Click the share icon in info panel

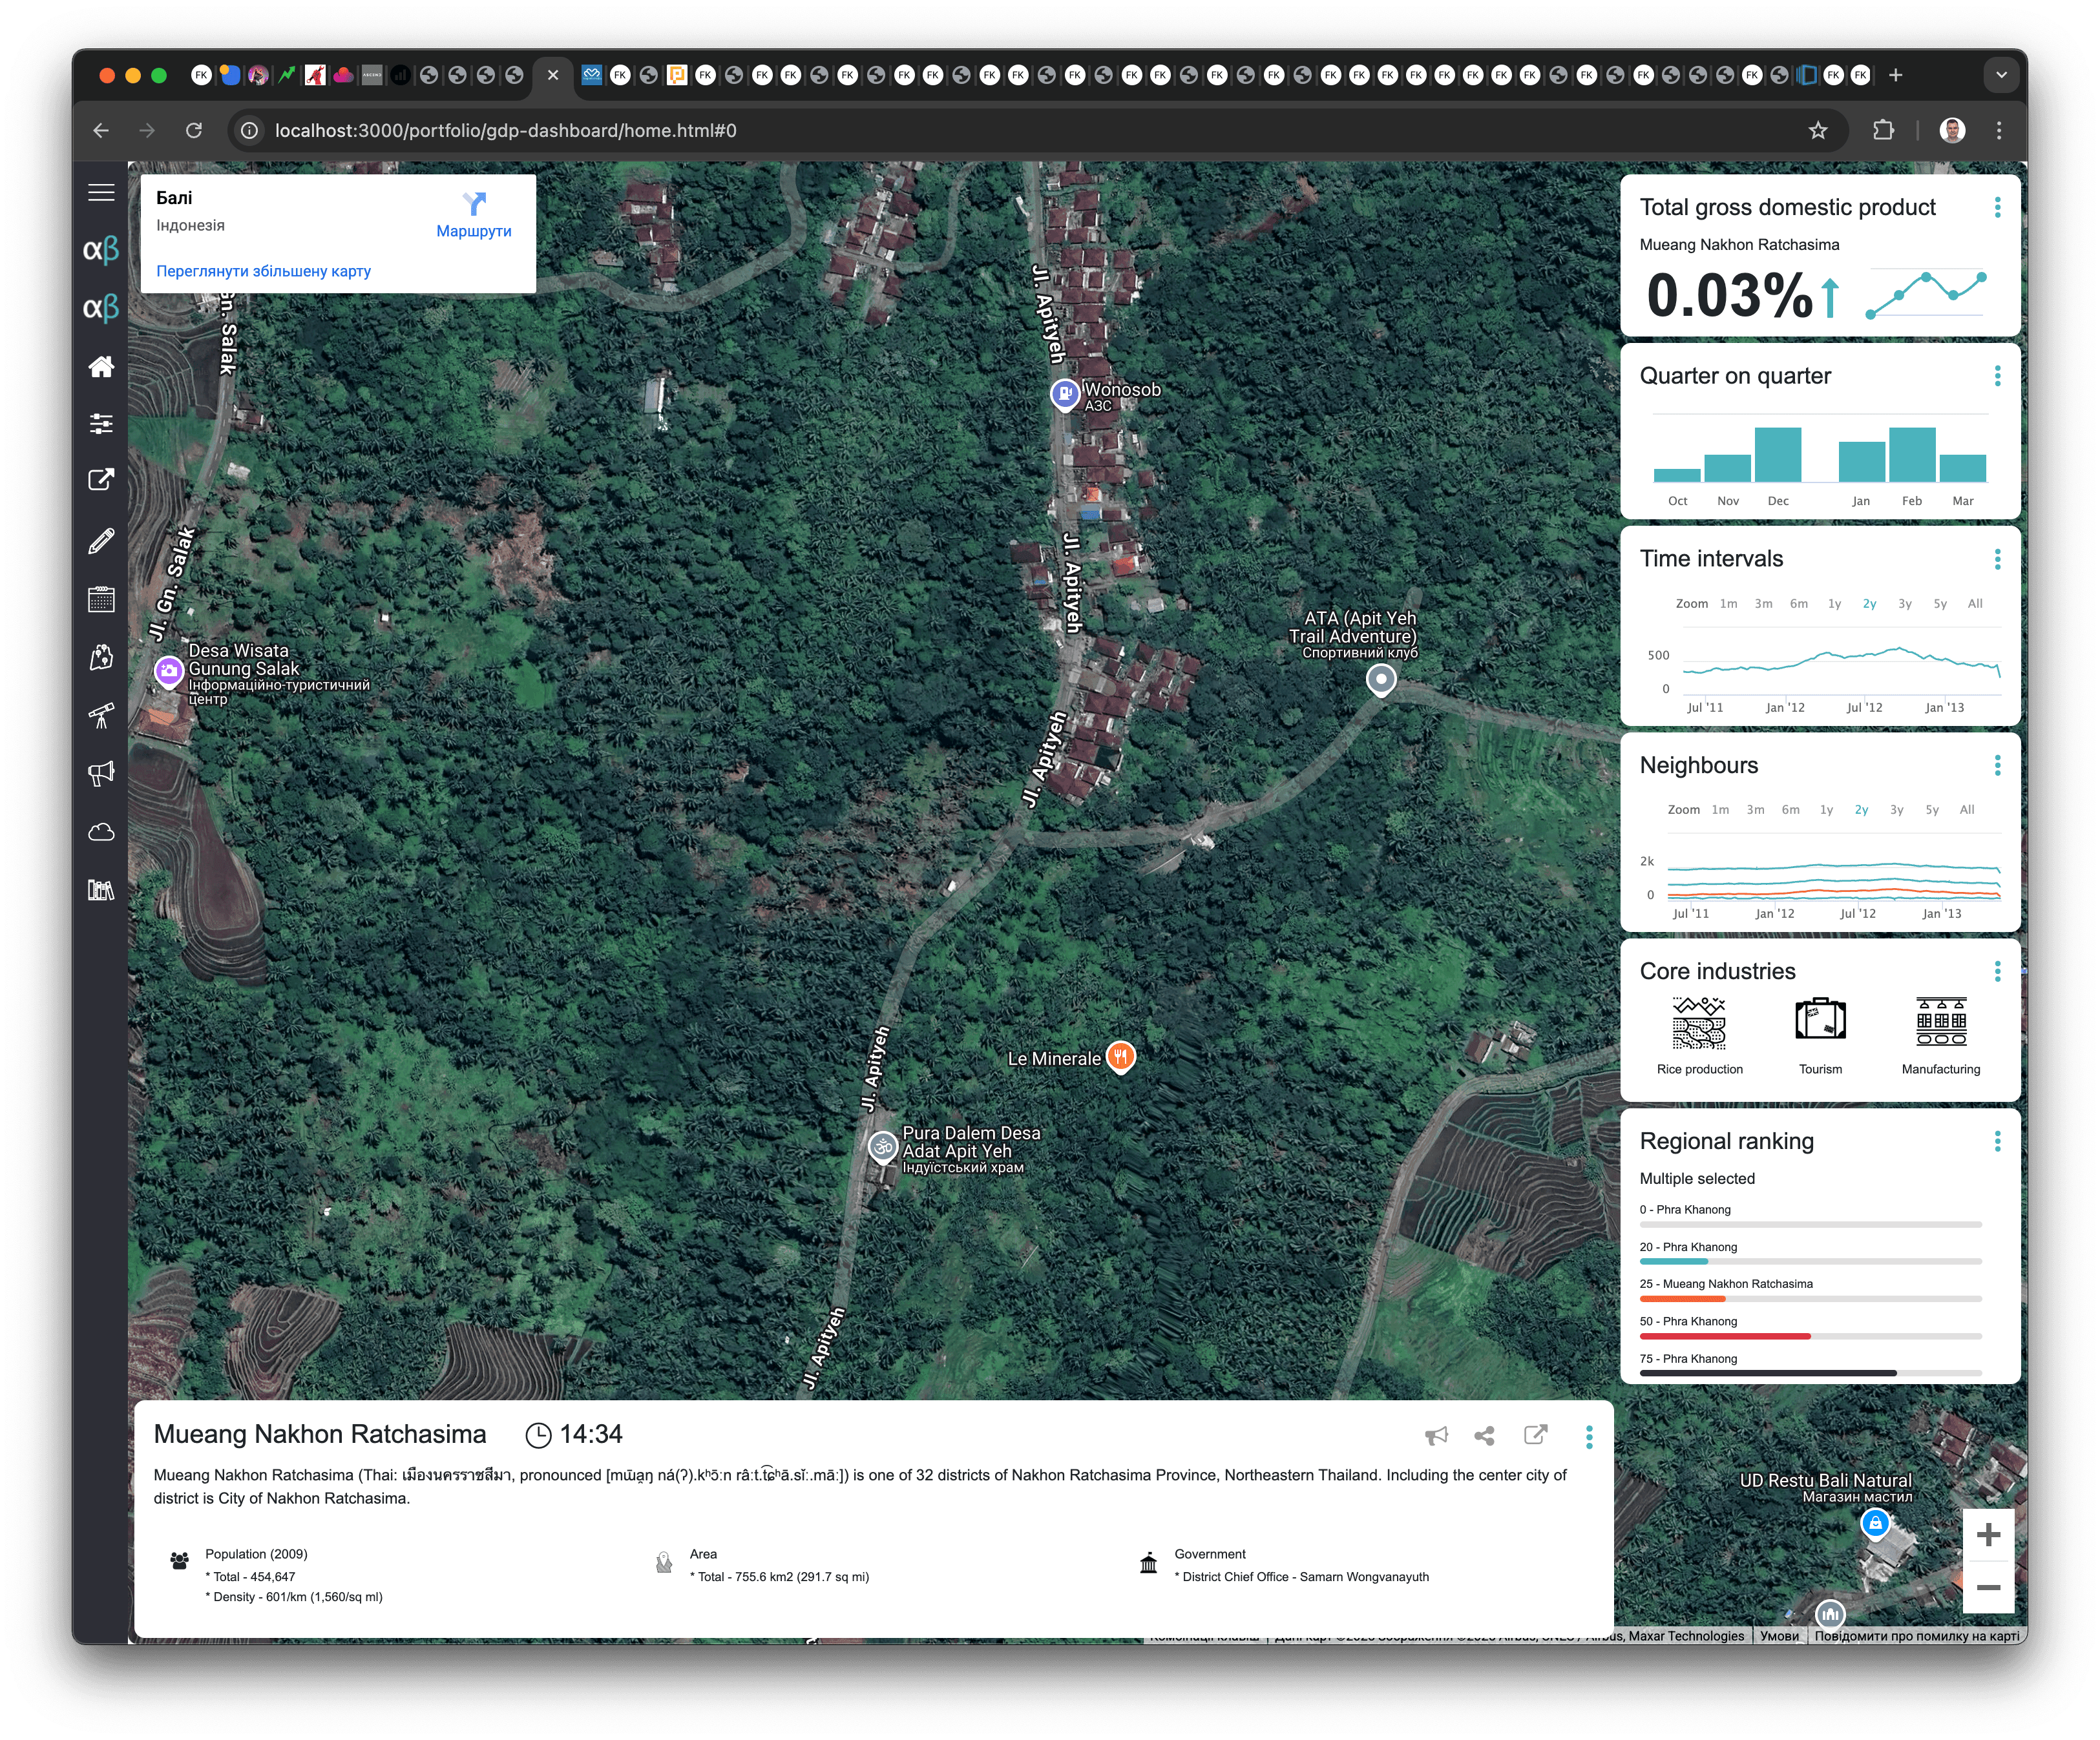(x=1485, y=1435)
